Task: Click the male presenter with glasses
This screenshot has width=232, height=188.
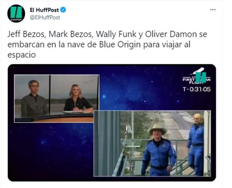Action: 34,98
